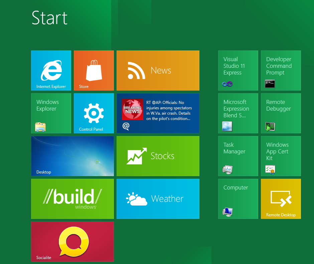This screenshot has height=264, width=314.
Task: Click the @ symbol on the tweet tile
Action: [x=126, y=126]
